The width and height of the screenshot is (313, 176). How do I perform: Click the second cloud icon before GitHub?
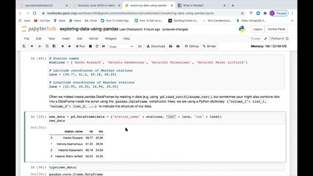178,46
